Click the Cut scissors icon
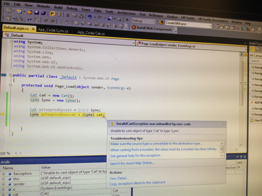262x196 pixels. pos(68,15)
